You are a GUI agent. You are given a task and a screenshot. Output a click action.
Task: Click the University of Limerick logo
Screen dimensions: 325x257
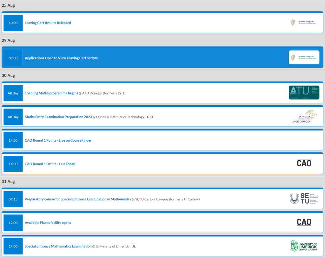pos(304,246)
